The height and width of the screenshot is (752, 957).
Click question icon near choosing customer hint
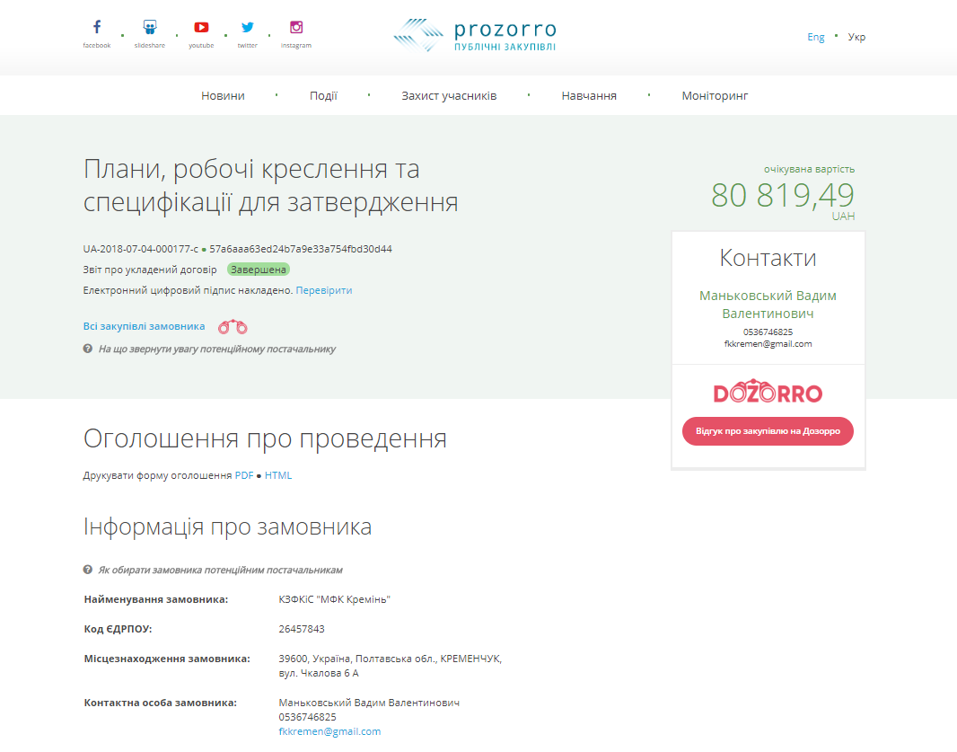(88, 570)
